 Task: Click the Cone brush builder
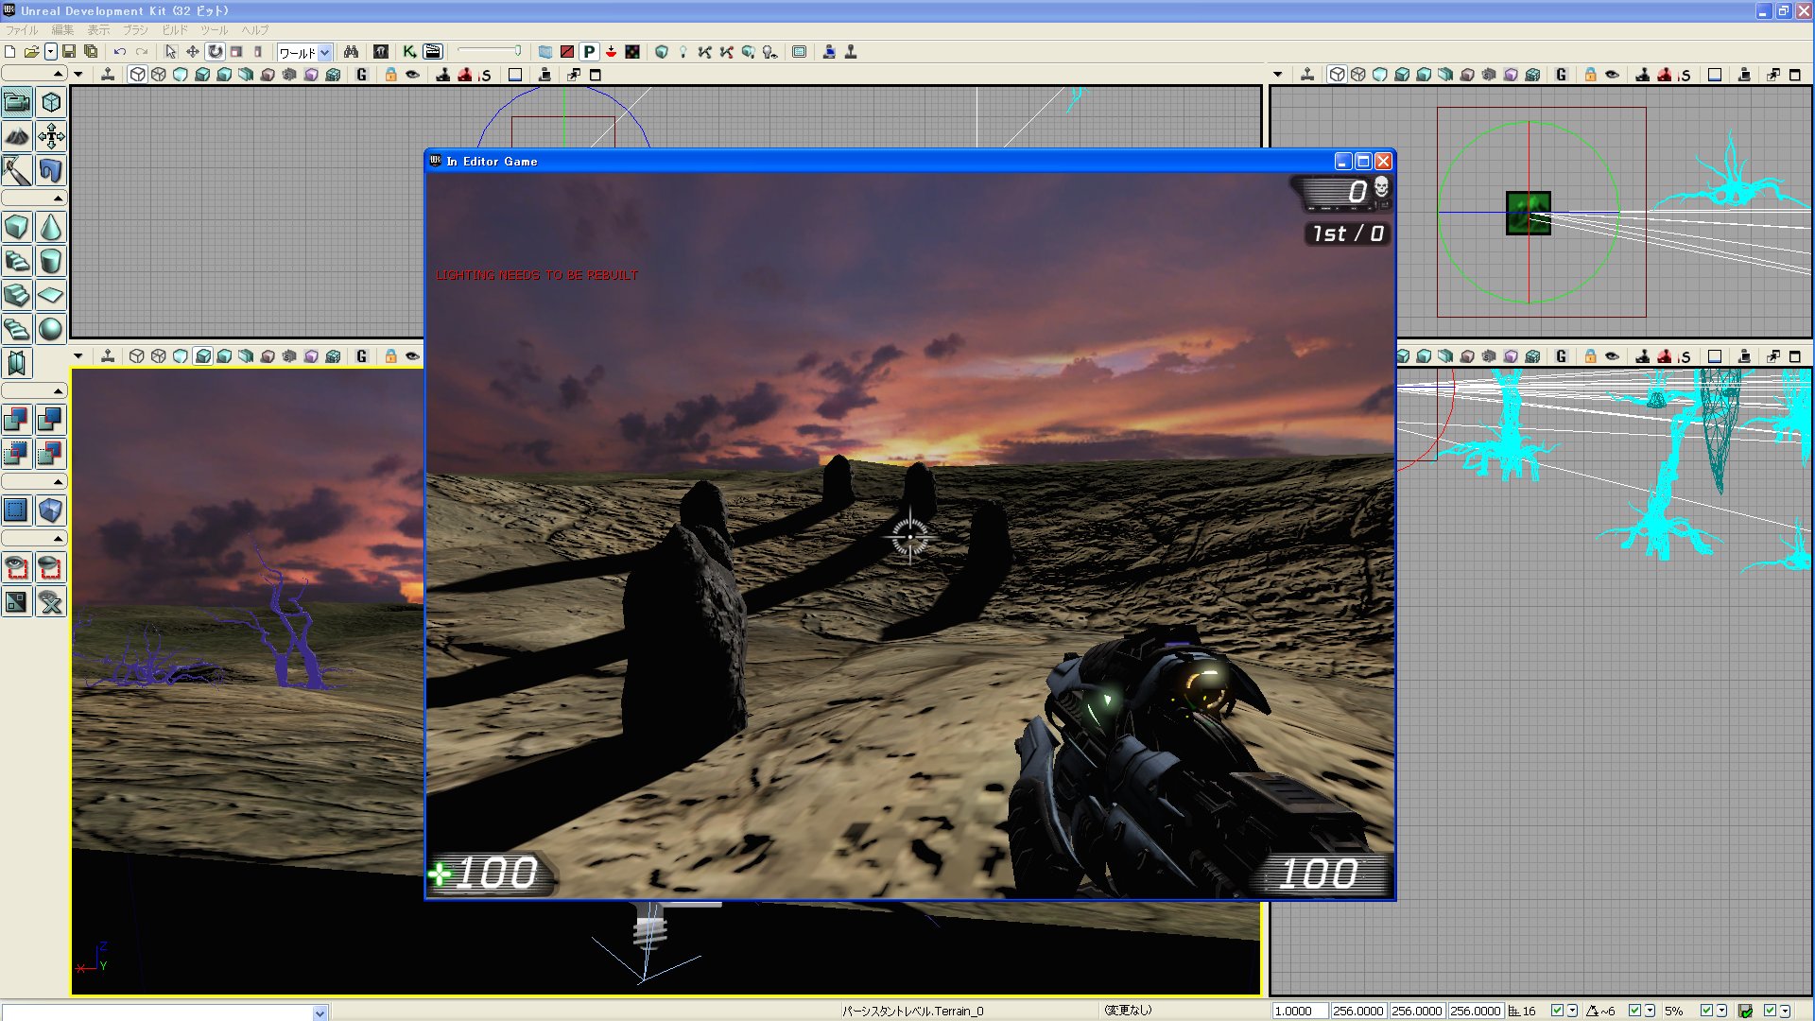[51, 227]
